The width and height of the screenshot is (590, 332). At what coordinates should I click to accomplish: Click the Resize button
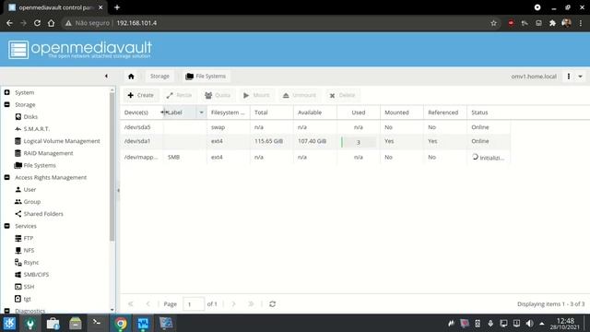point(179,95)
